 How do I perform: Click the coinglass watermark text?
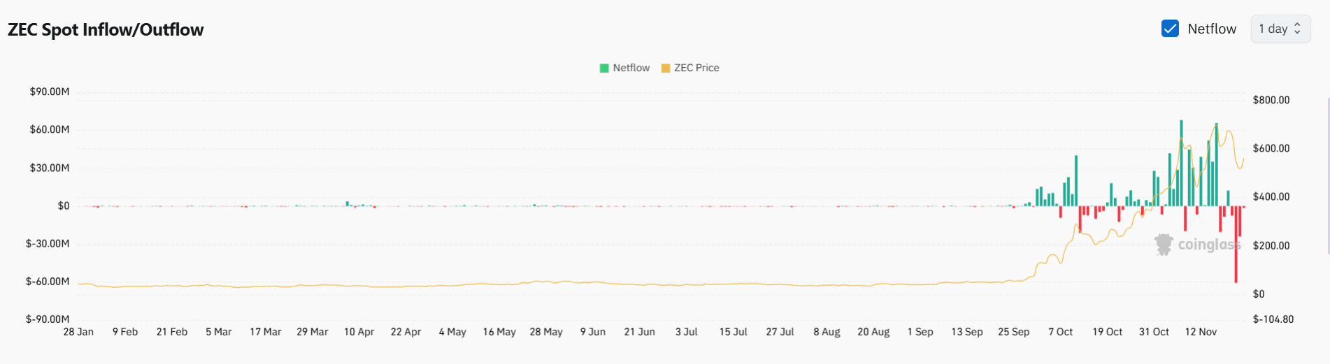[x=1208, y=245]
